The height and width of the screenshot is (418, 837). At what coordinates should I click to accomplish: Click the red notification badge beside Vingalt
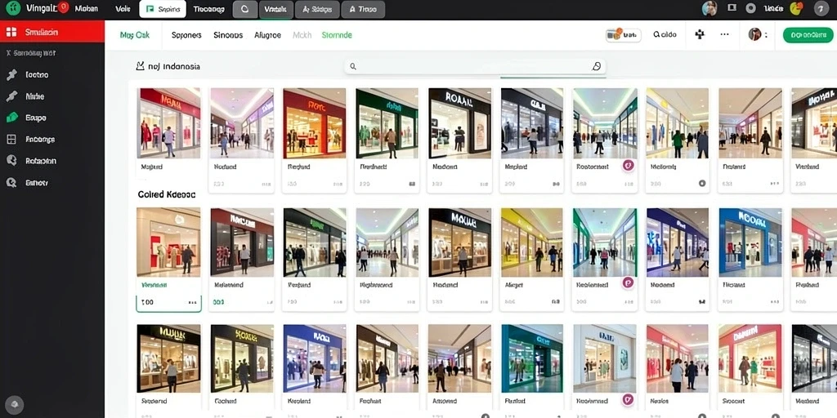64,7
